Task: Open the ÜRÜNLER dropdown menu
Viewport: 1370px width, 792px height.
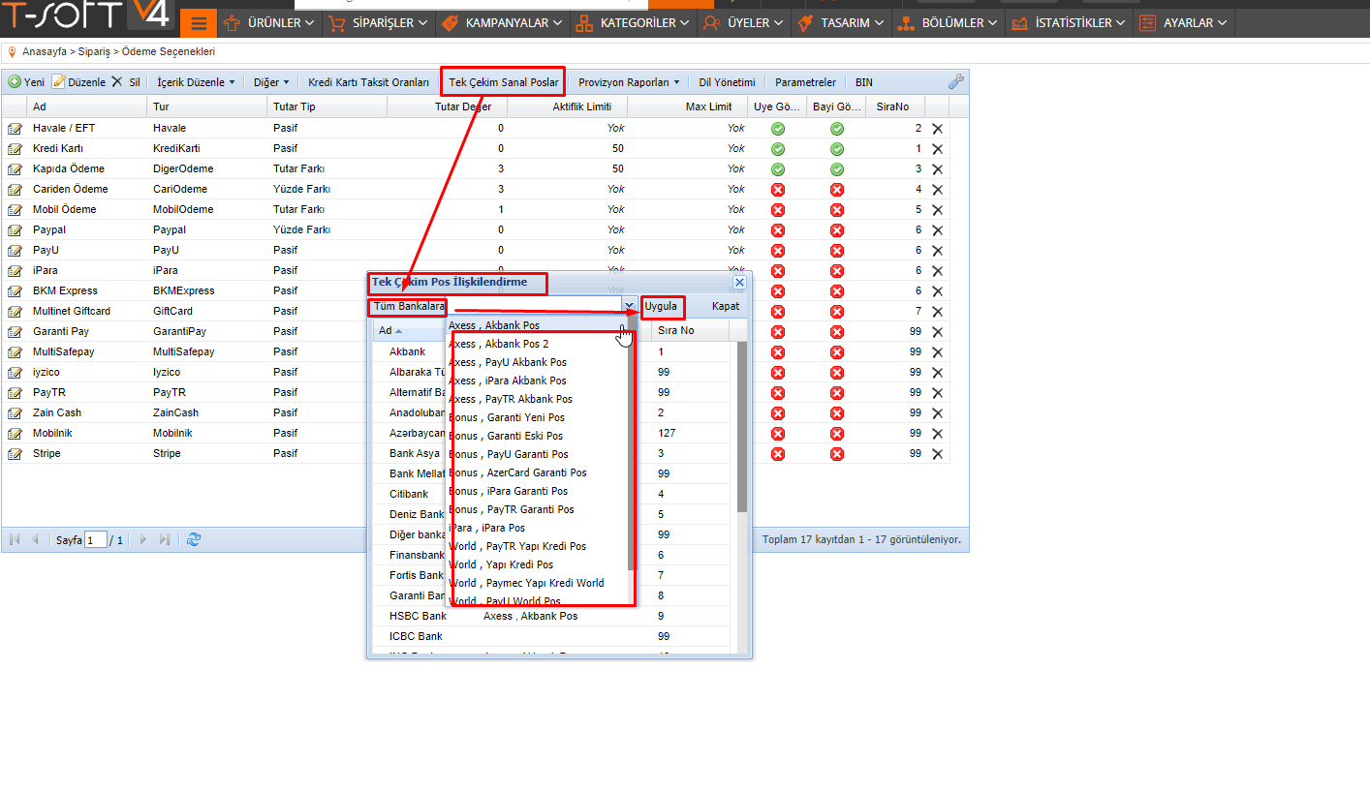Action: tap(269, 23)
